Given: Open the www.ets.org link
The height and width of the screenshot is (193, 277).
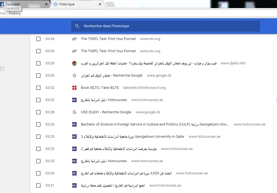Looking at the screenshot, I should coord(150,39).
